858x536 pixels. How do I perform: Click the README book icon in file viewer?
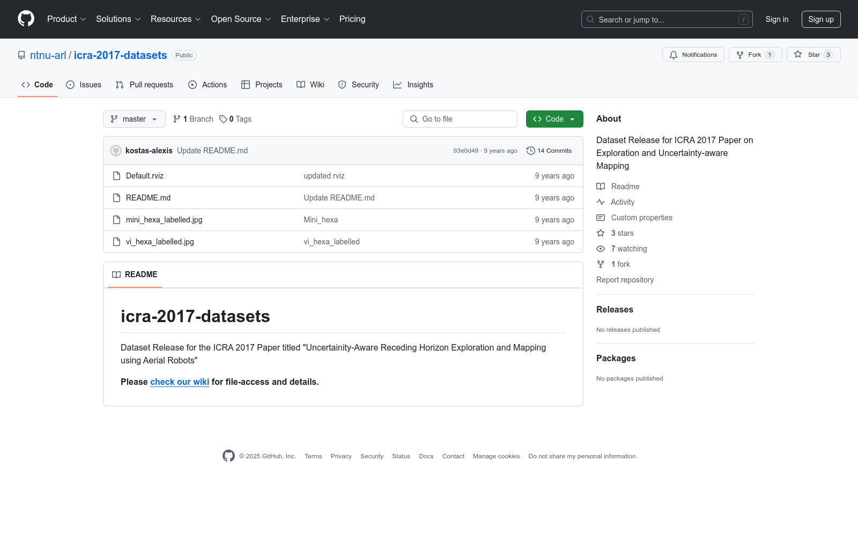click(116, 274)
